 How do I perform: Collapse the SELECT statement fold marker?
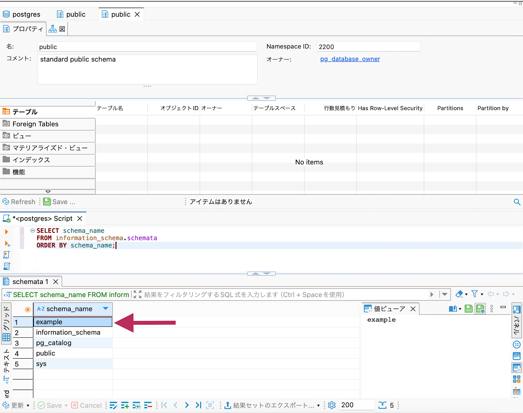click(x=32, y=230)
